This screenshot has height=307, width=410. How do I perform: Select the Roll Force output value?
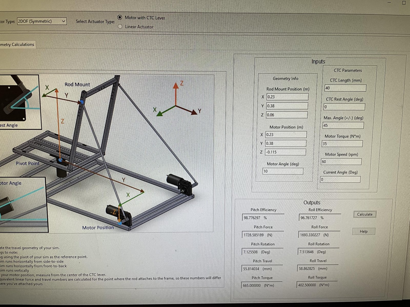tap(319, 235)
